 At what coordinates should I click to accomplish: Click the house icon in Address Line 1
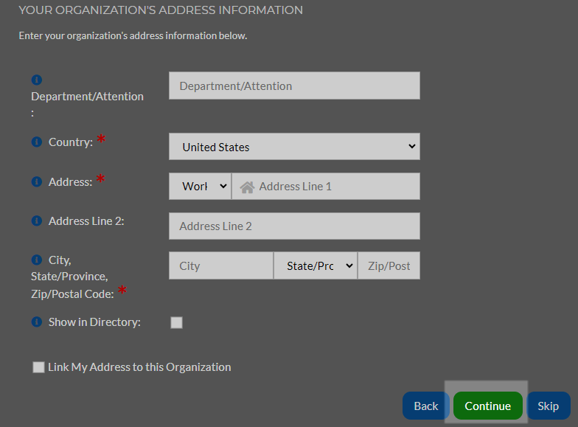click(x=247, y=187)
